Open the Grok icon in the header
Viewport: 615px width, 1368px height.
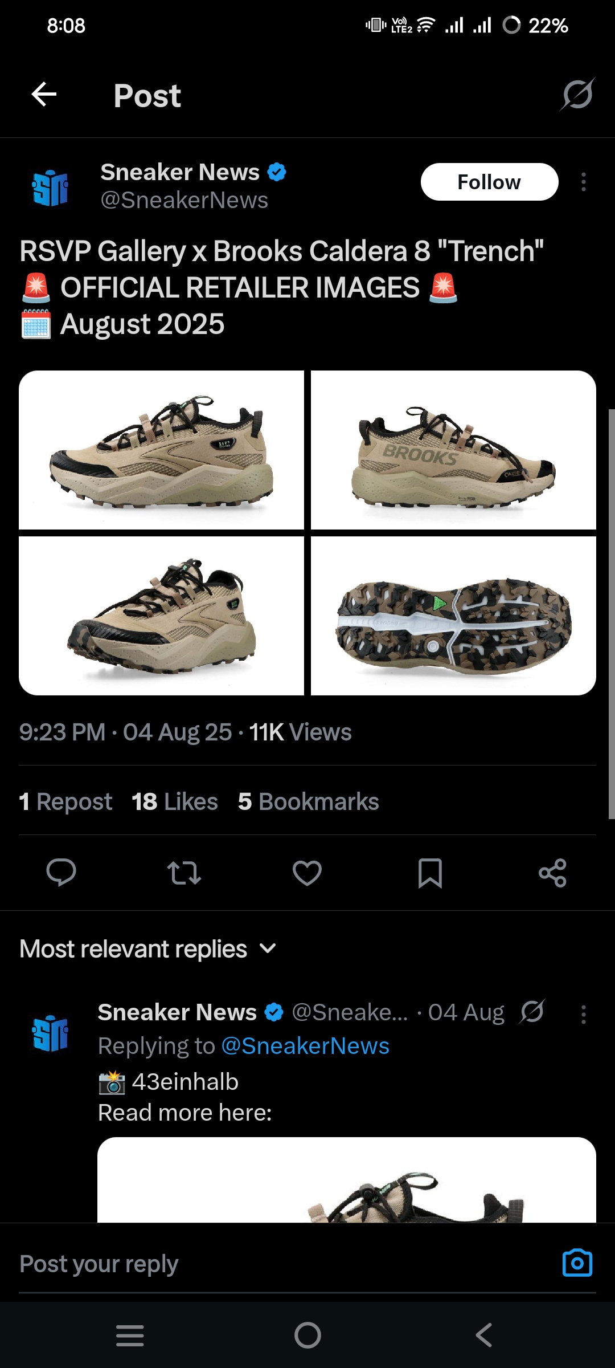tap(577, 95)
